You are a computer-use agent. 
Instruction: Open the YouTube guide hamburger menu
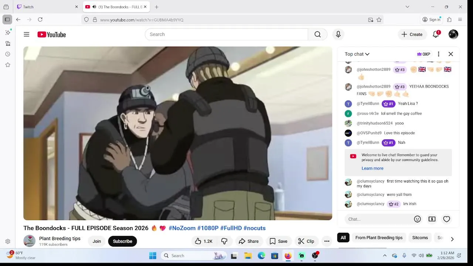[27, 34]
